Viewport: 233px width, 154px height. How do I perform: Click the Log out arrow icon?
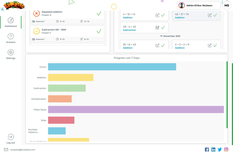[11, 137]
